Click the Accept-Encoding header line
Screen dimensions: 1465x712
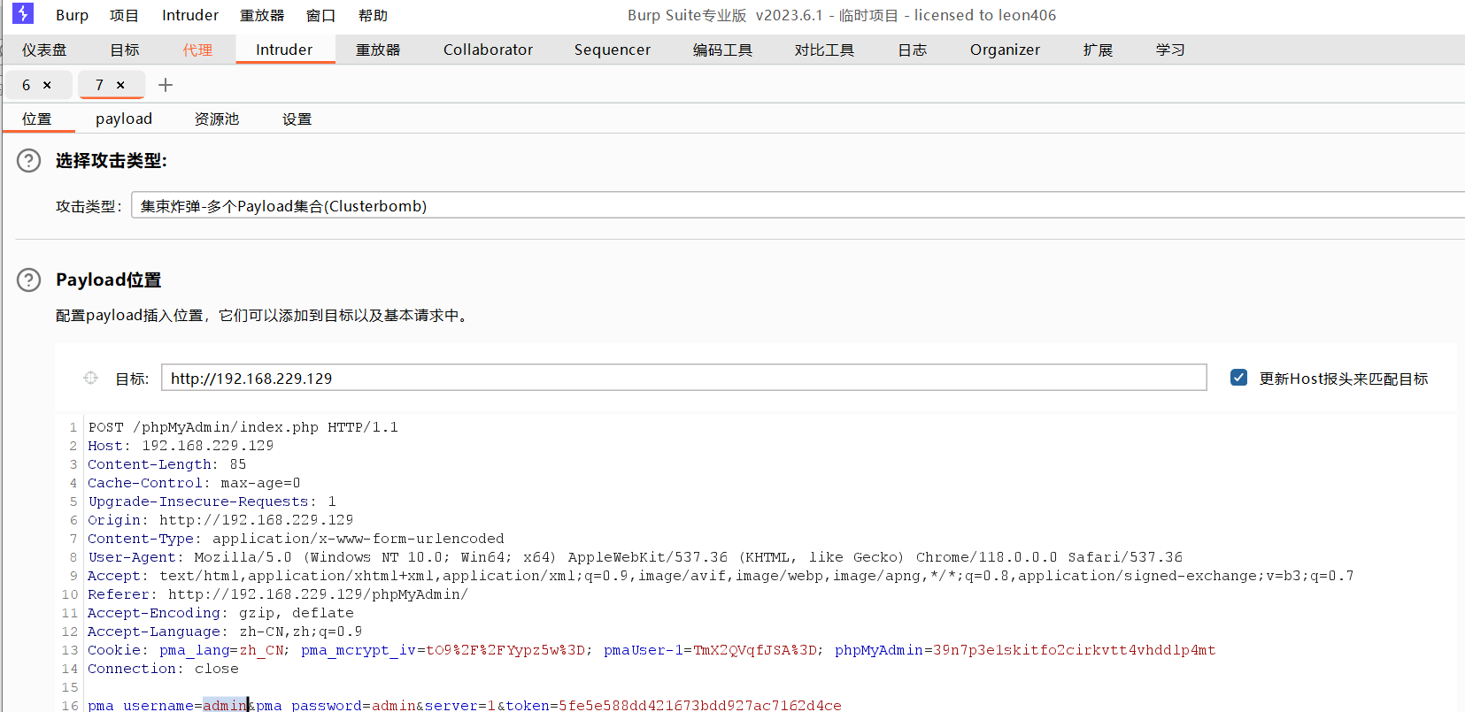[220, 613]
